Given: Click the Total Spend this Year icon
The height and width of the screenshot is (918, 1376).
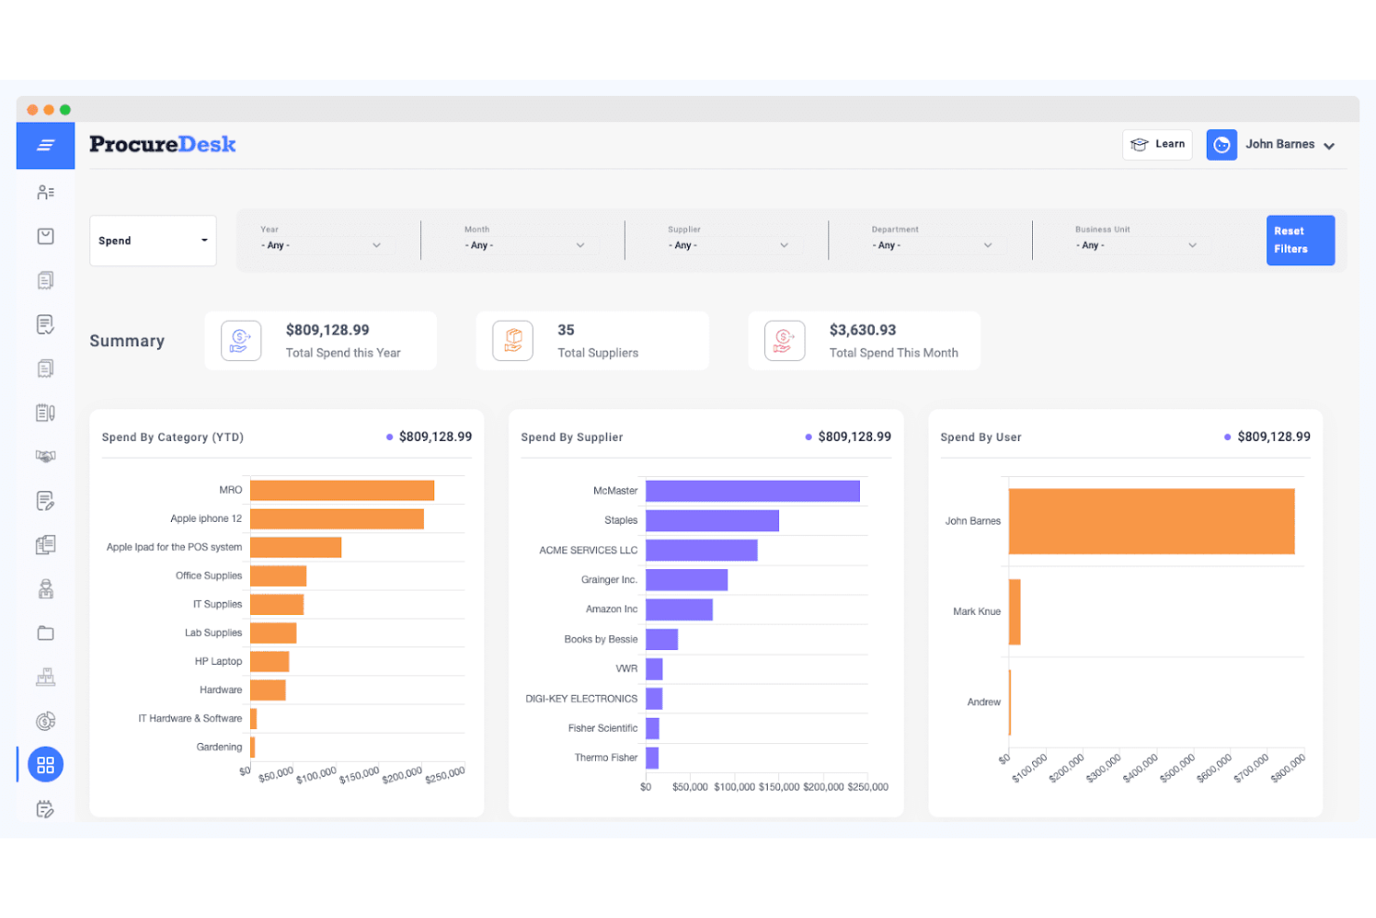Looking at the screenshot, I should tap(241, 340).
